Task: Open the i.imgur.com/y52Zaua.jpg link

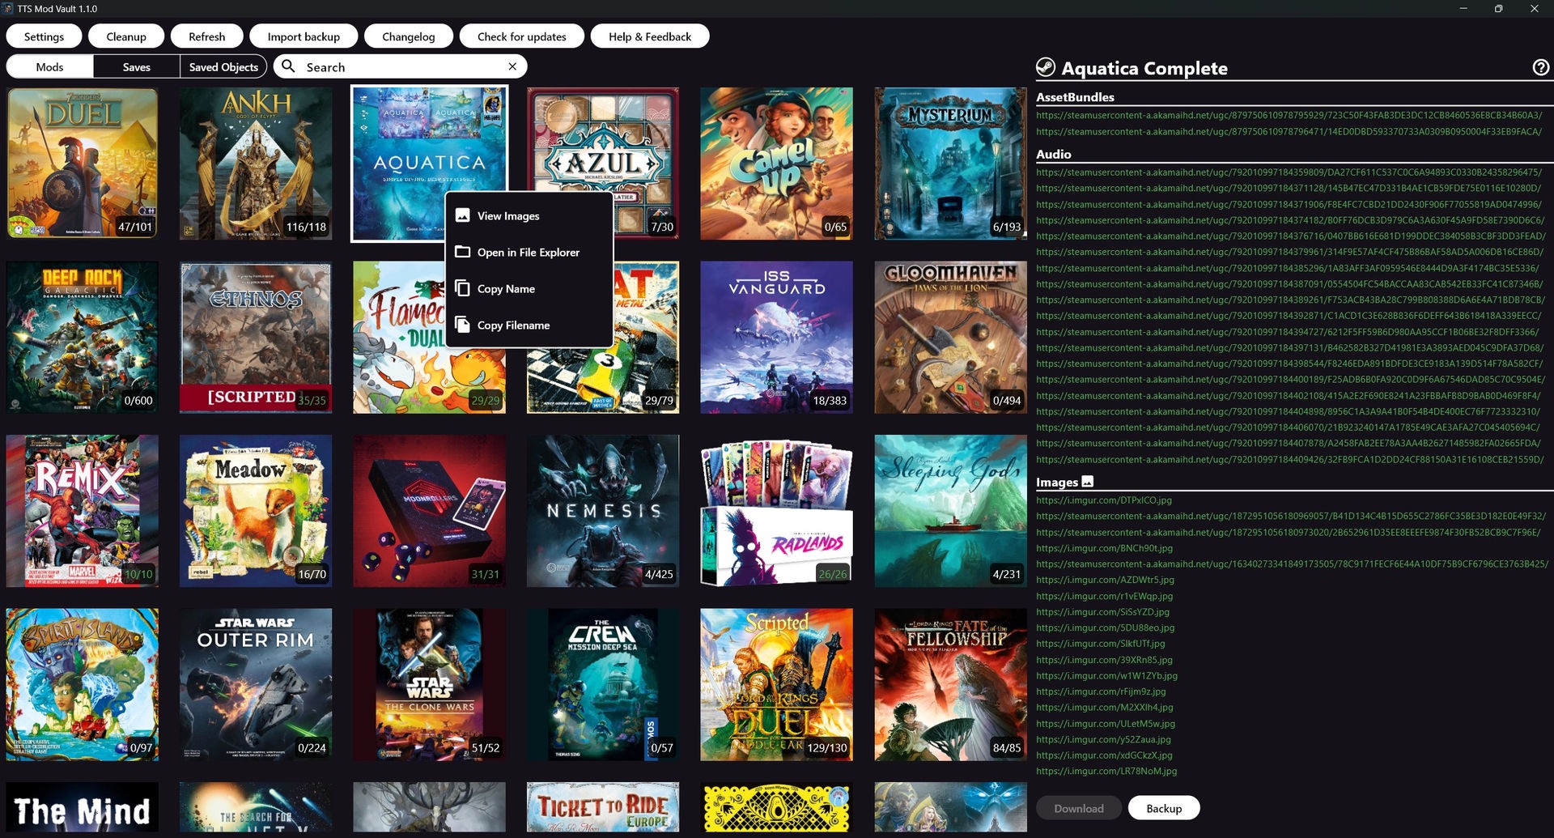Action: tap(1103, 738)
